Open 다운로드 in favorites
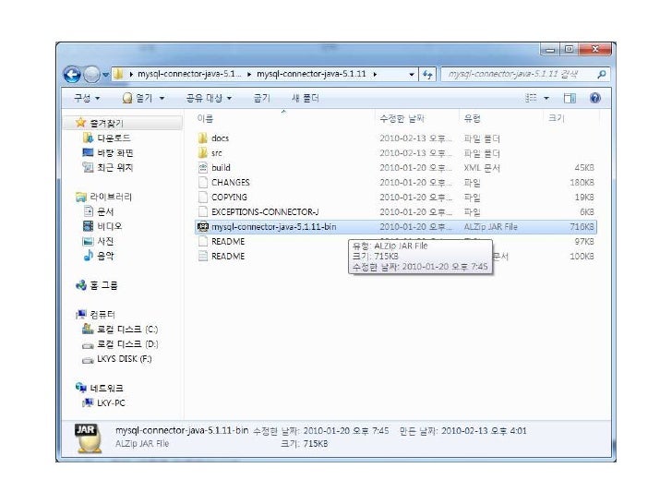The height and width of the screenshot is (504, 672). (x=114, y=138)
